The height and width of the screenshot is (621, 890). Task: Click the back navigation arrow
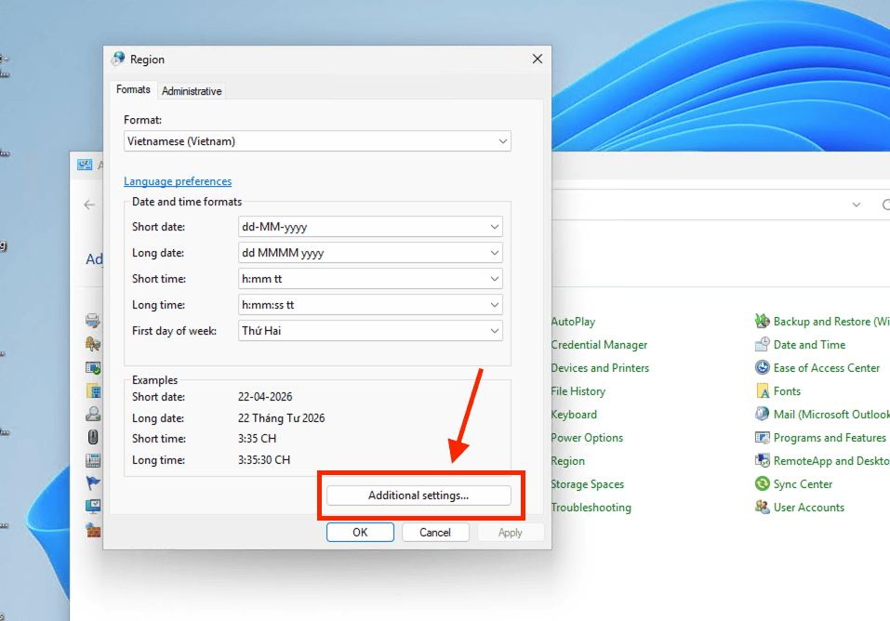point(88,205)
